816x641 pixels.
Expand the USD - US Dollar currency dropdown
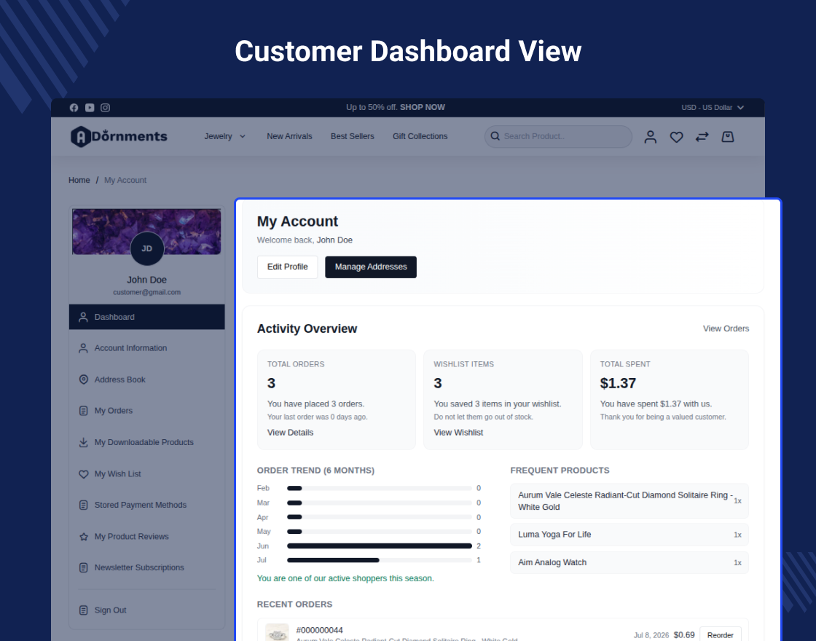pos(713,108)
